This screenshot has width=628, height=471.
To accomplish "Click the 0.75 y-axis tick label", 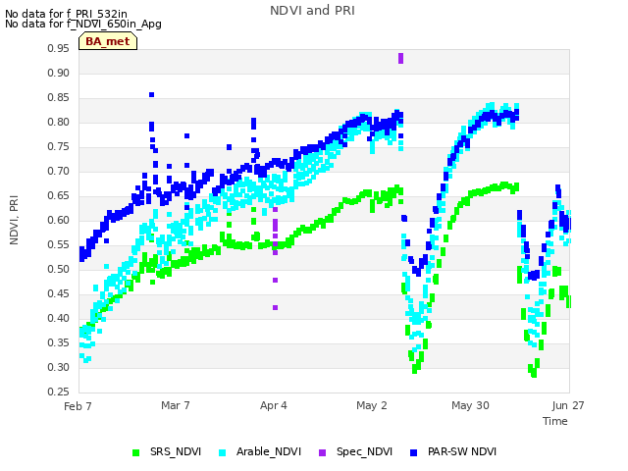I will pos(59,146).
